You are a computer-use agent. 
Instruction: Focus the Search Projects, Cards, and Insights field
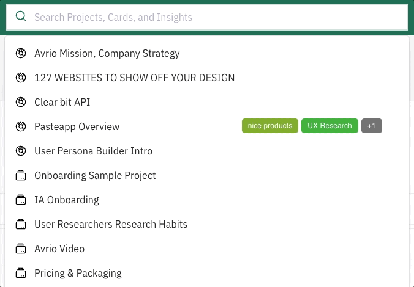tap(207, 17)
